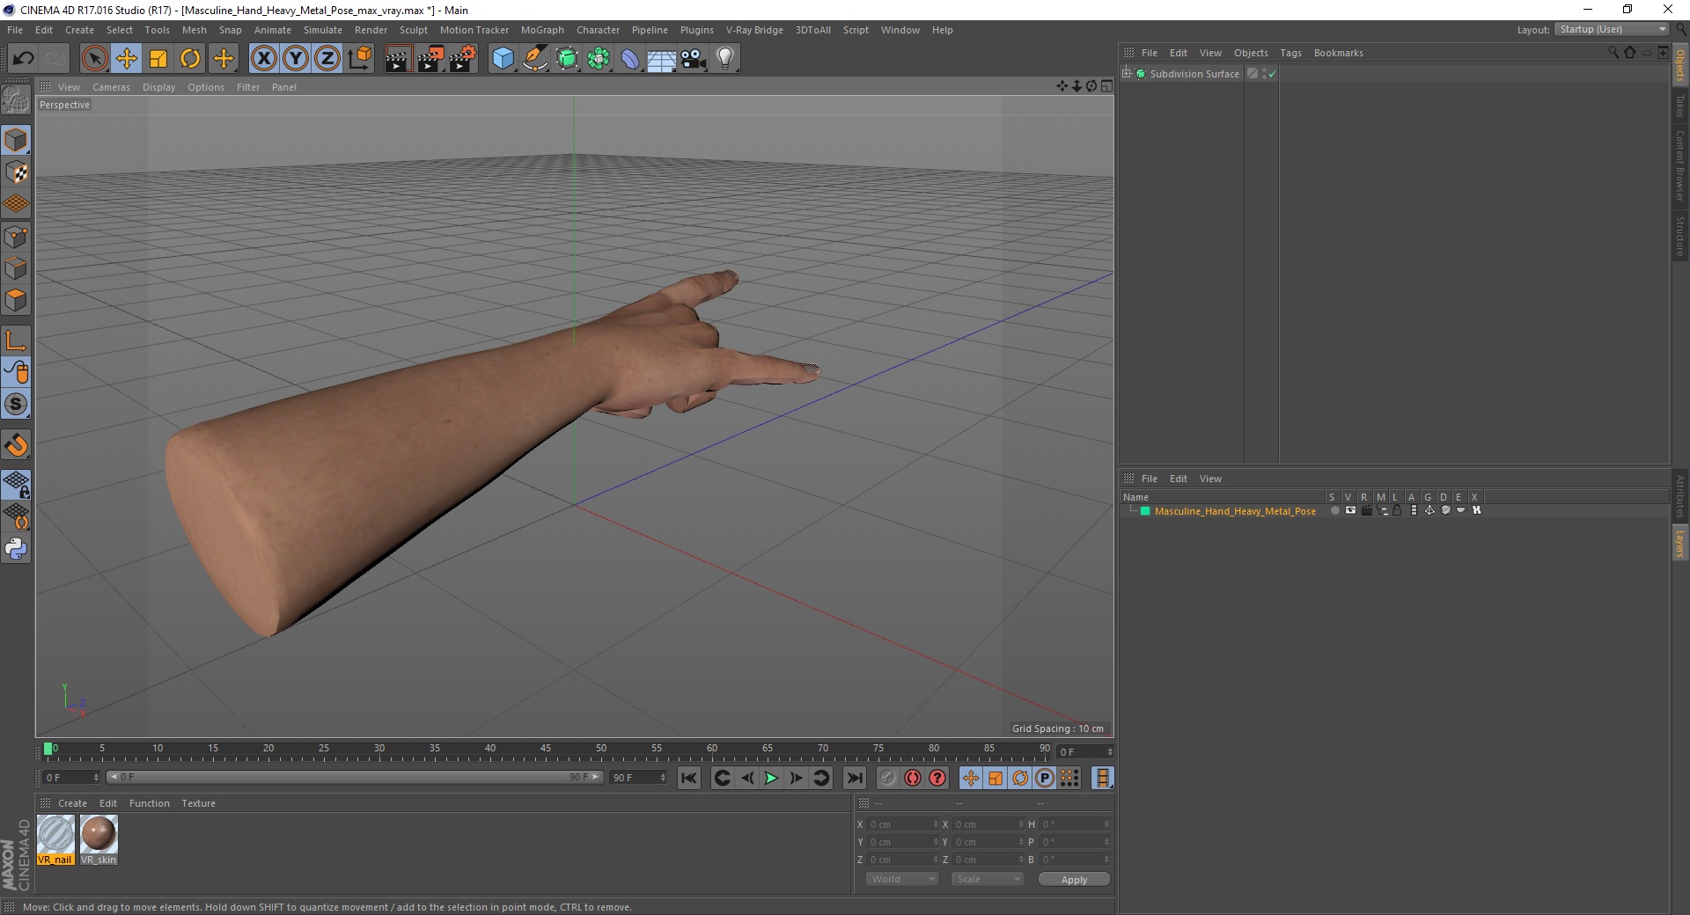Click the green layer color swatch

coord(1145,510)
